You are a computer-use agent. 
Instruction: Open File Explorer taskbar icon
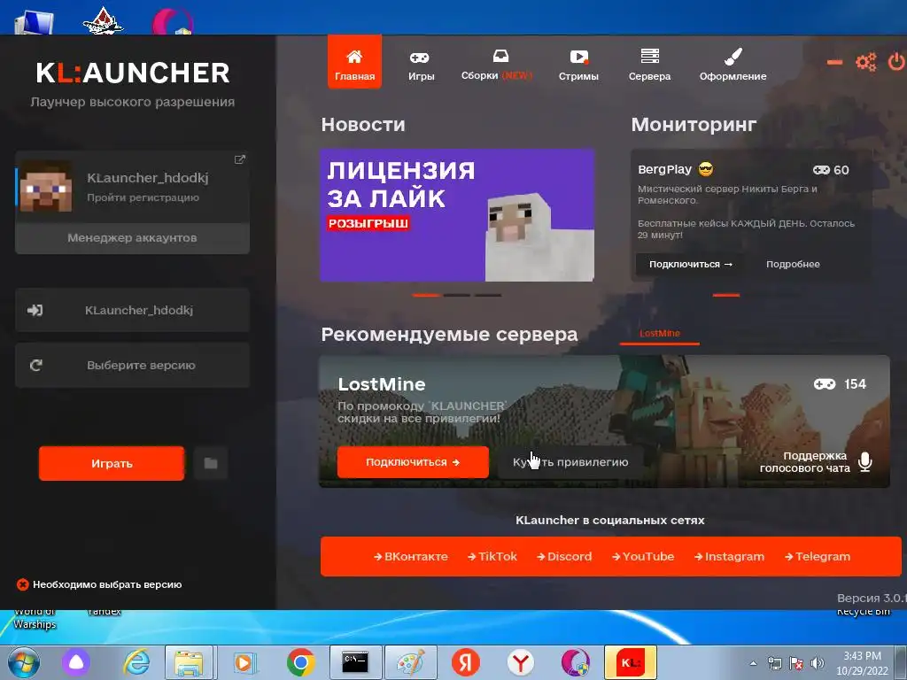point(190,662)
